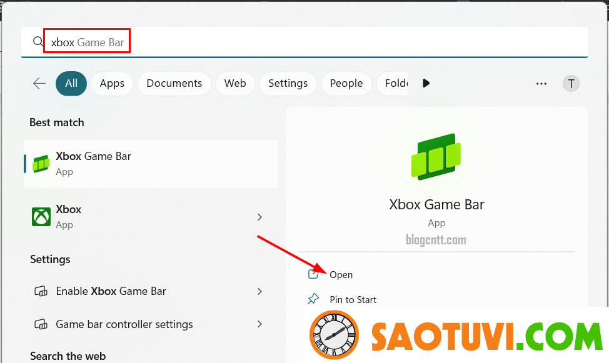Select Pin to Start option
Screen dimensions: 609x363
click(x=353, y=299)
